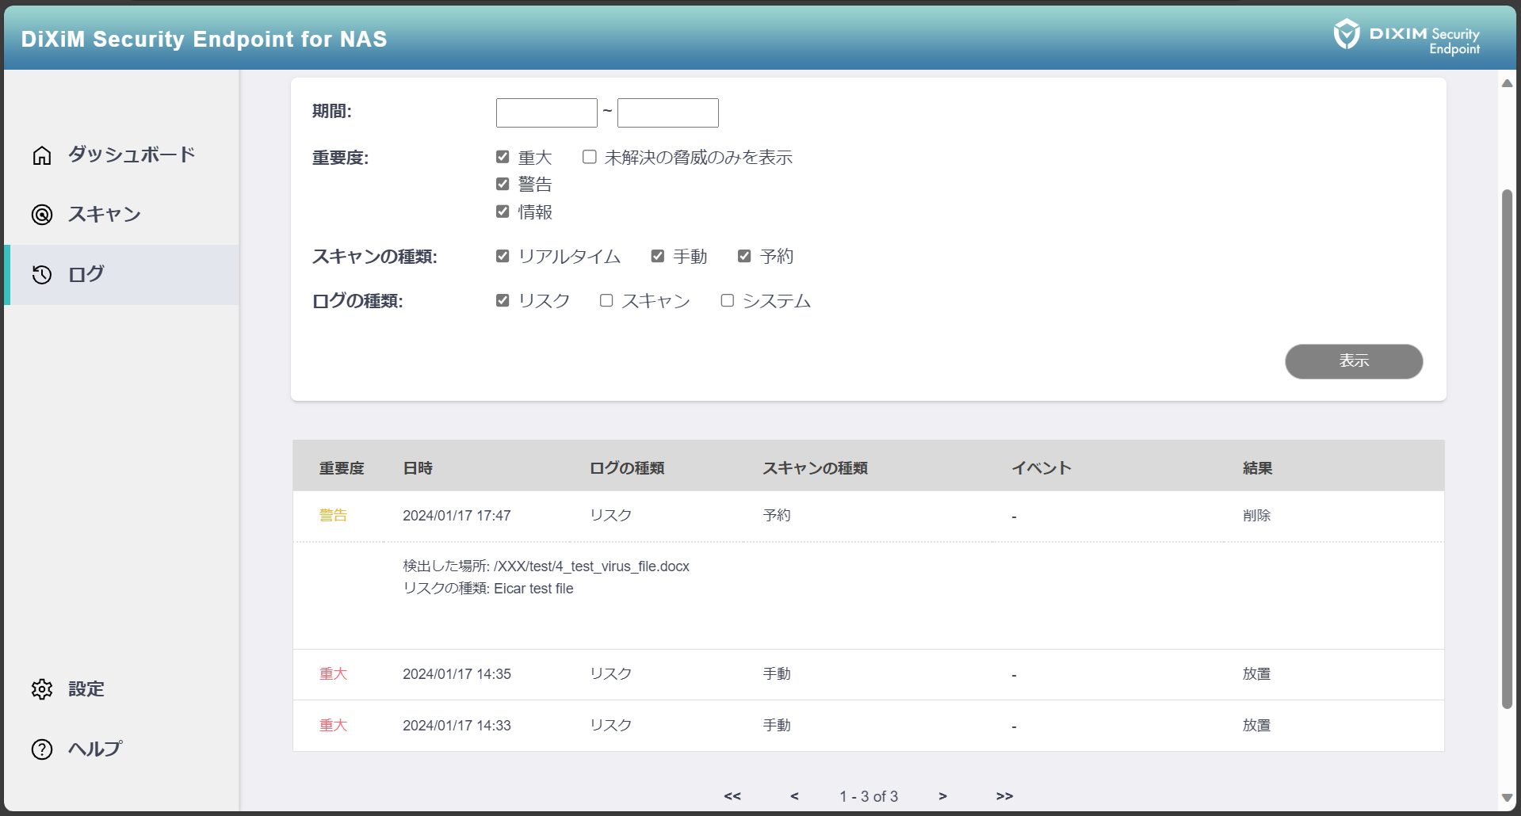This screenshot has height=816, width=1521.
Task: Click the 1 - 3 of 3 page indicator
Action: [x=869, y=796]
